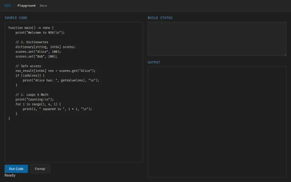
Task: Click the 'rox_result[int64] res' line
Action: tap(55, 71)
